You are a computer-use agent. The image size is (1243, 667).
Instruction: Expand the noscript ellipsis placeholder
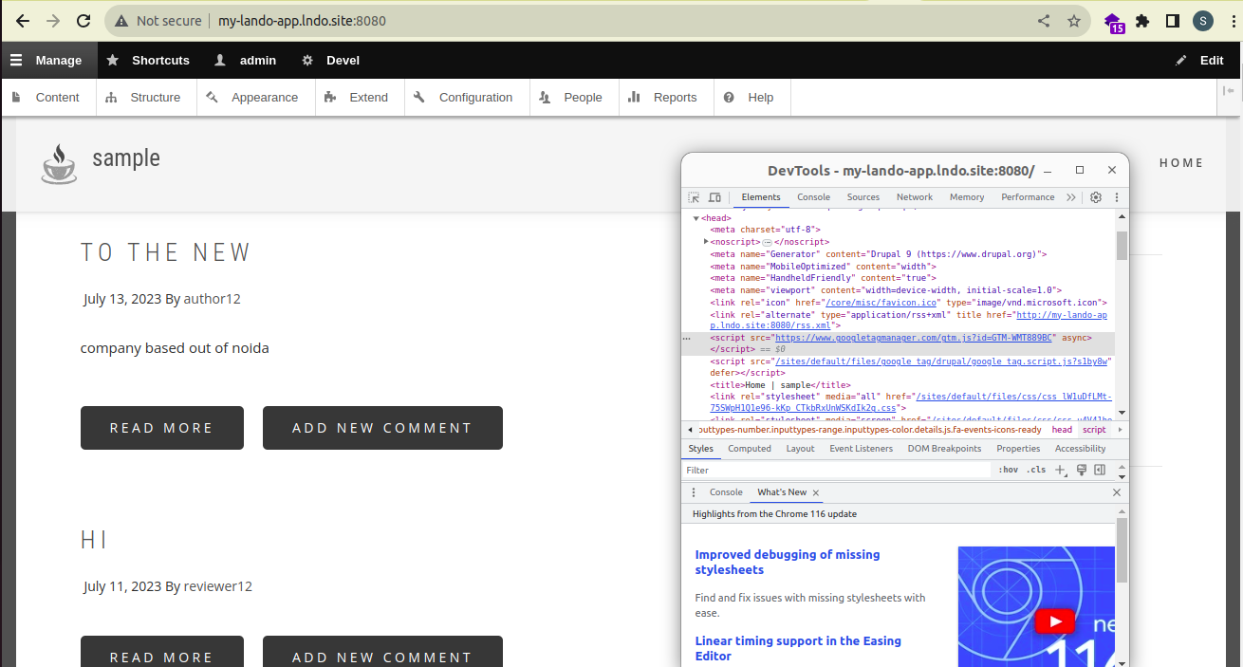coord(768,242)
